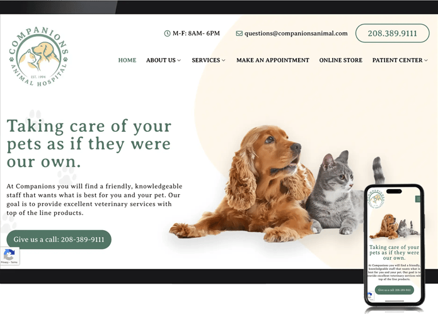The height and width of the screenshot is (314, 438).
Task: Click the 208.389.9111 phone button in the header
Action: (x=392, y=33)
